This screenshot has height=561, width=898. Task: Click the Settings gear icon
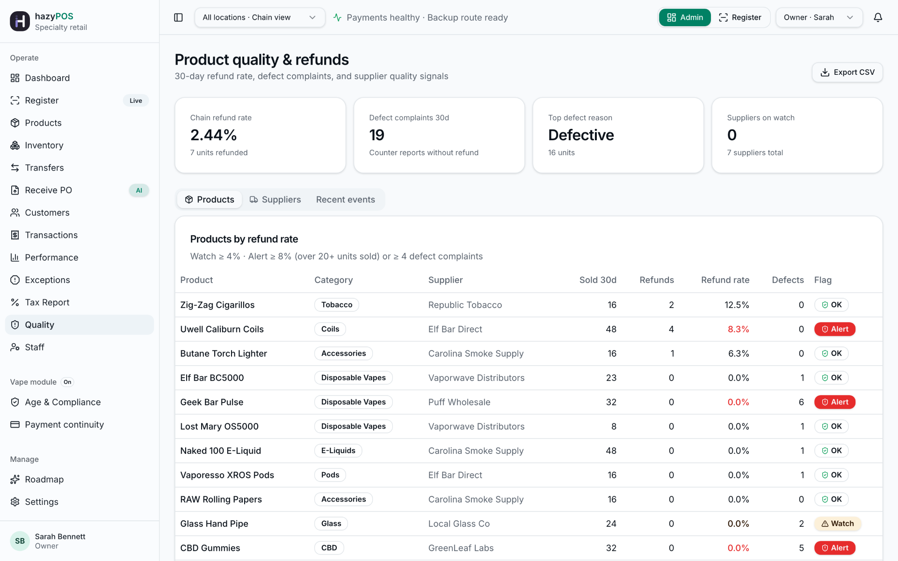coord(15,502)
